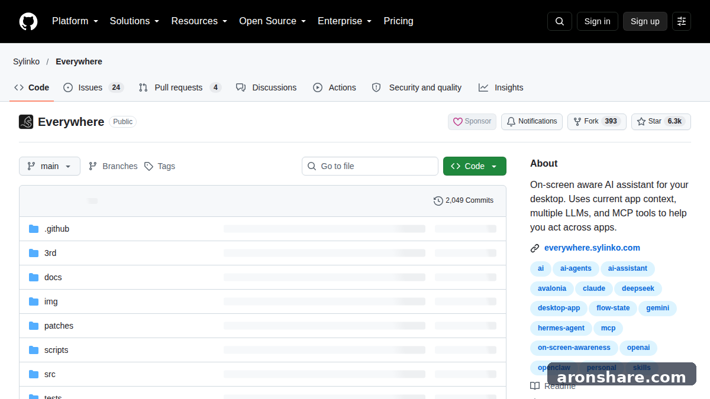
Task: Click the folder icon beside .github
Action: (x=34, y=229)
